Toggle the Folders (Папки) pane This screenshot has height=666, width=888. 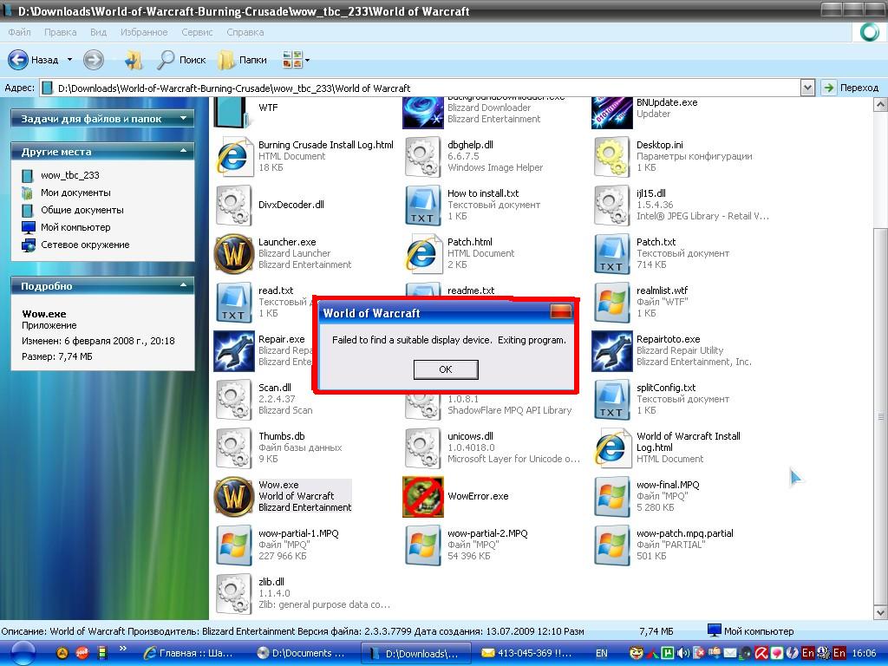click(x=243, y=60)
